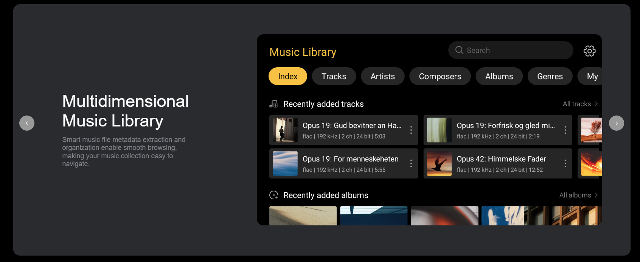640x262 pixels.
Task: Open the Artists tab
Action: pos(382,76)
